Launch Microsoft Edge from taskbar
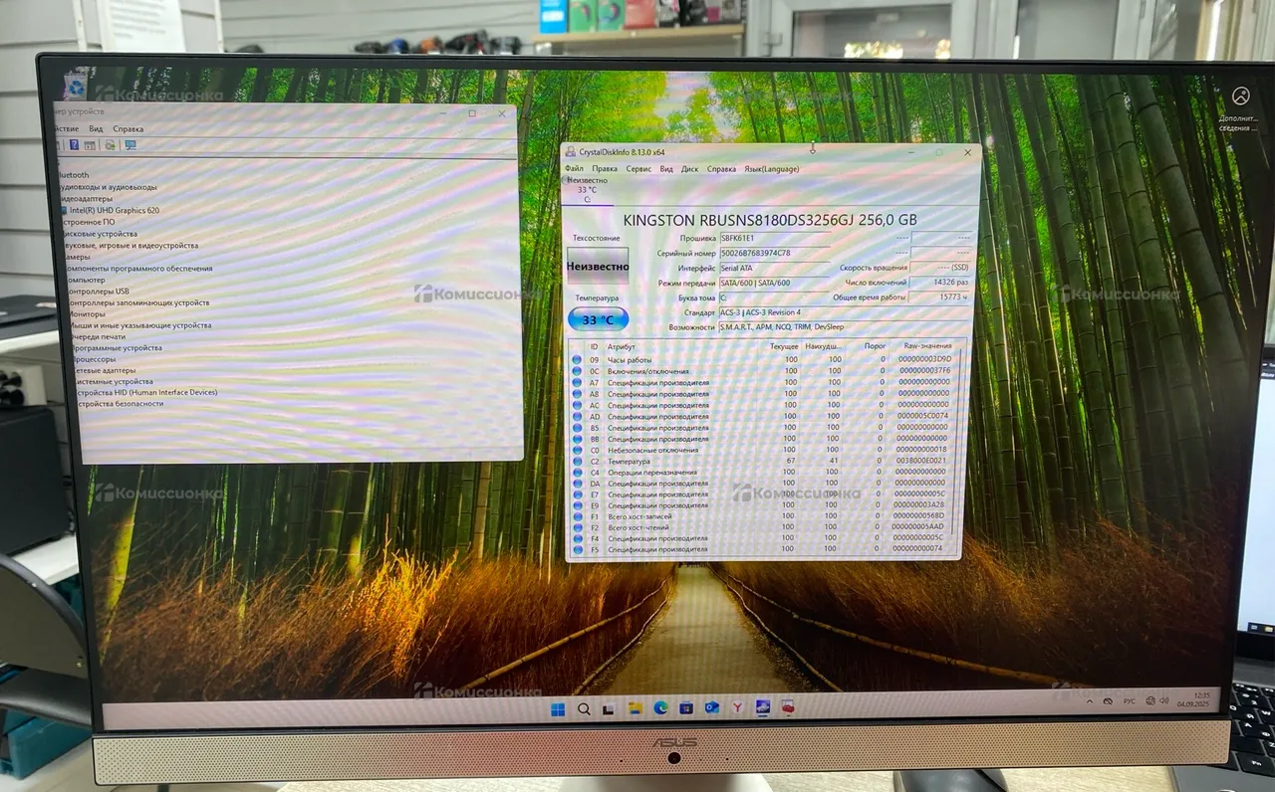This screenshot has height=792, width=1275. (660, 707)
